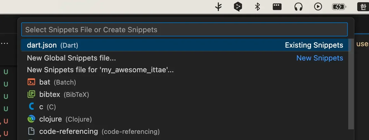Open the Bluetooth menu bar icon
This screenshot has height=140, width=369.
[x=257, y=6]
